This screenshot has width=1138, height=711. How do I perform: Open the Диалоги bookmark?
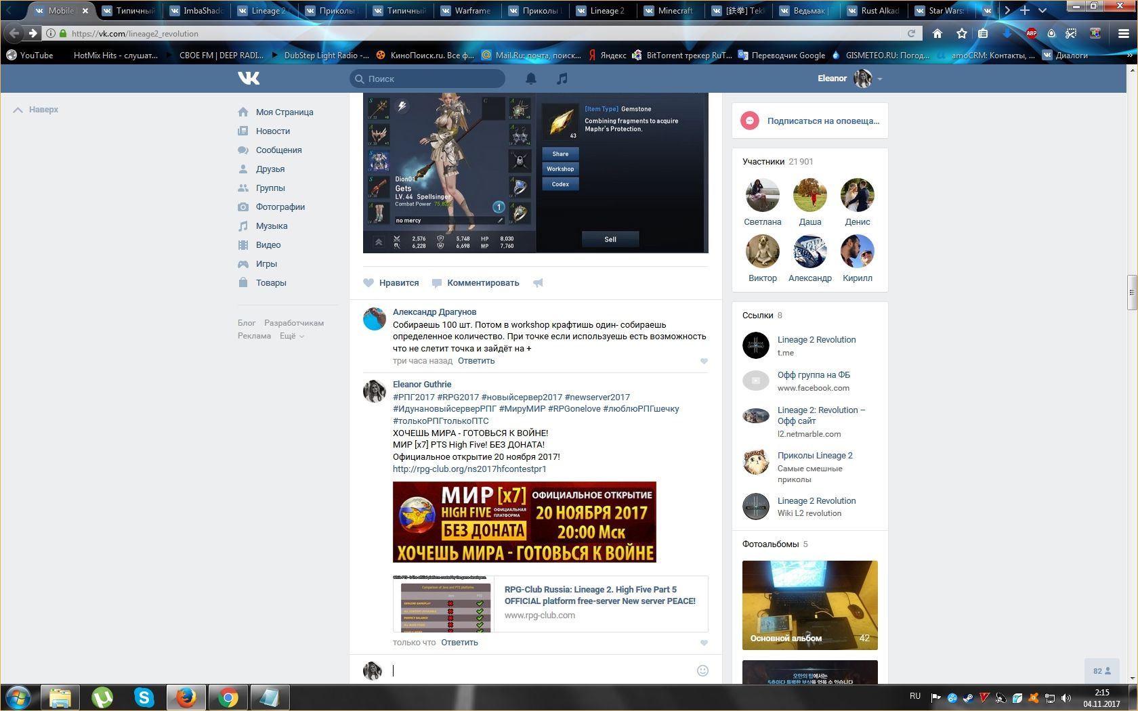pyautogui.click(x=1066, y=56)
